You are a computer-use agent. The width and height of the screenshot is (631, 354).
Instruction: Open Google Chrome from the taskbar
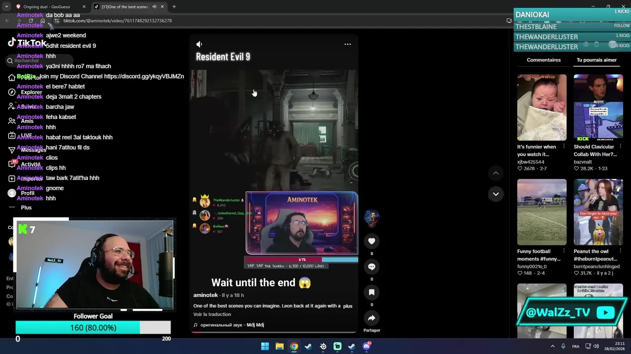click(x=294, y=347)
